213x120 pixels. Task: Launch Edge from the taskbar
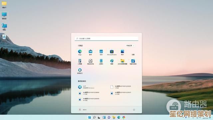119,117
